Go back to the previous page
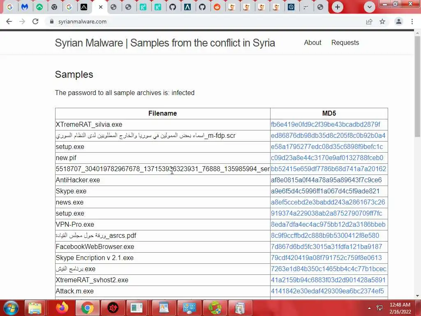This screenshot has width=421, height=316. click(9, 21)
